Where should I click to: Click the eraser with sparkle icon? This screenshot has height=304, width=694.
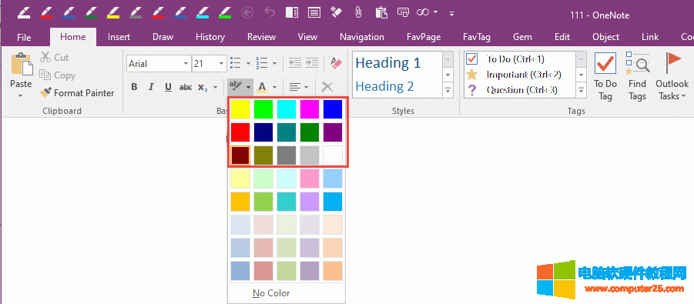(x=337, y=12)
